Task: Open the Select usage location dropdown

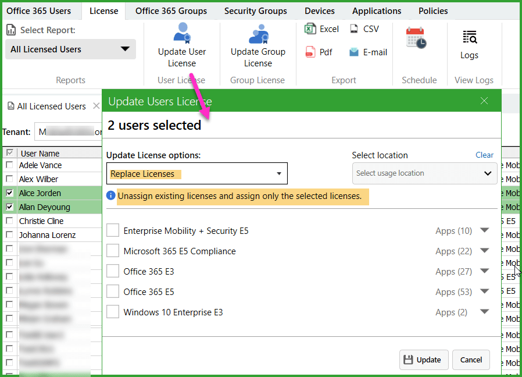Action: coord(424,173)
